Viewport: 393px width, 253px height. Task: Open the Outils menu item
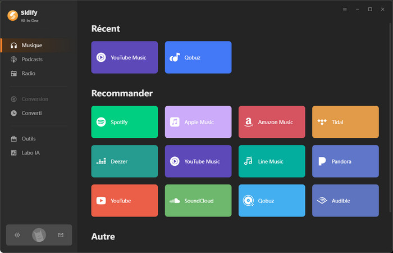(x=29, y=139)
